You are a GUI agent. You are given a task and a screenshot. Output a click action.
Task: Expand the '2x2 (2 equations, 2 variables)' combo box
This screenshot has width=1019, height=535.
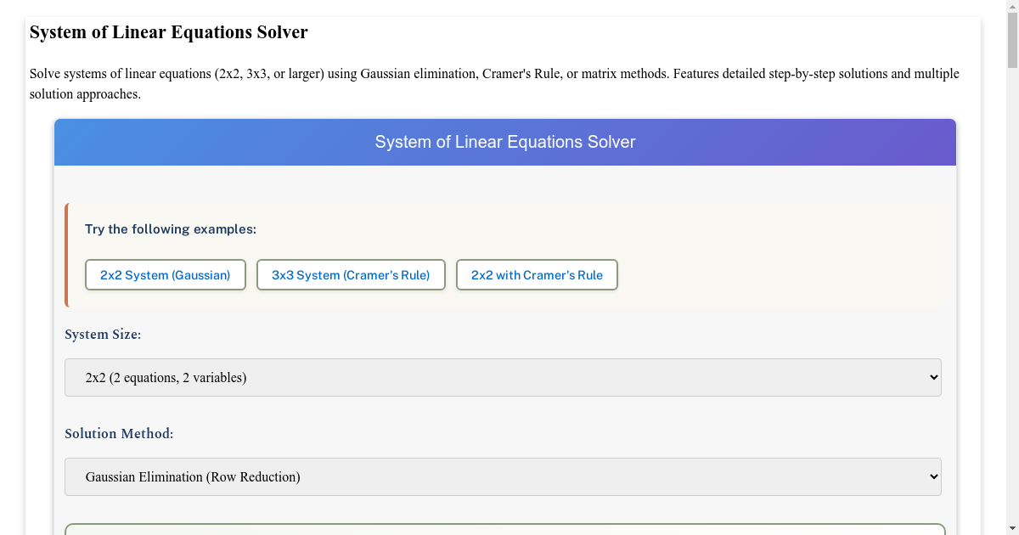pos(503,376)
